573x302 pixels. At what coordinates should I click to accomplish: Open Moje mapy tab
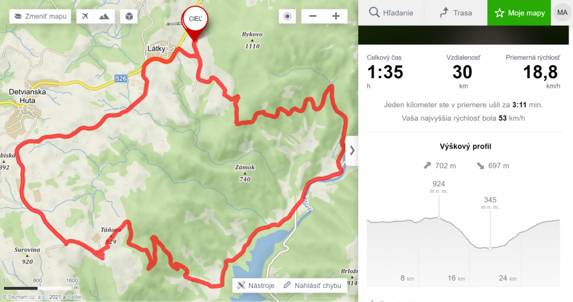pos(519,13)
